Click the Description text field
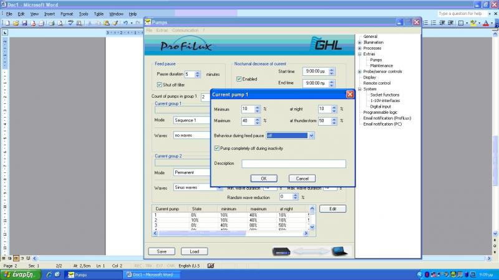This screenshot has height=280, width=499. (293, 164)
